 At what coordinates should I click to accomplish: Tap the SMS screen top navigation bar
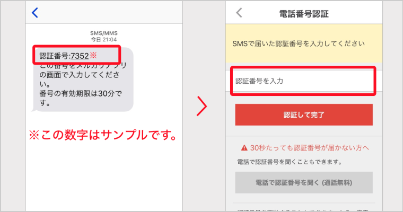(x=104, y=12)
